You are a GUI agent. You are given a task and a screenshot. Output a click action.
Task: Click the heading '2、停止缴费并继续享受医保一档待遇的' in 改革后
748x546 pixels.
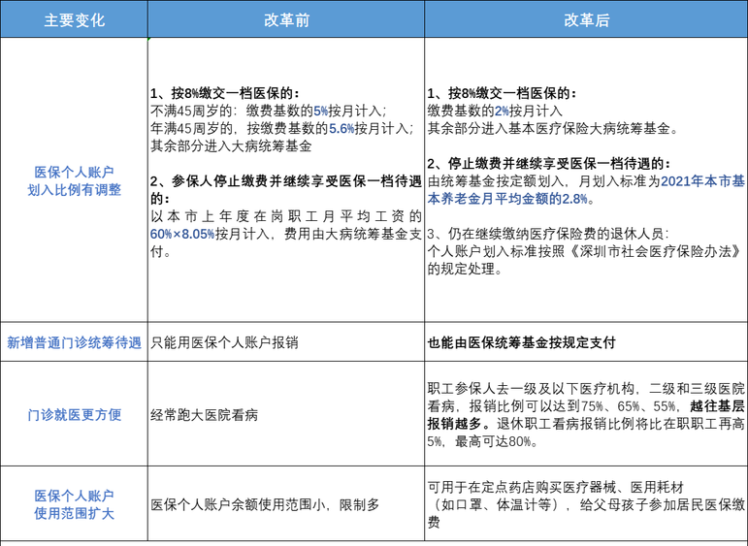pyautogui.click(x=548, y=164)
